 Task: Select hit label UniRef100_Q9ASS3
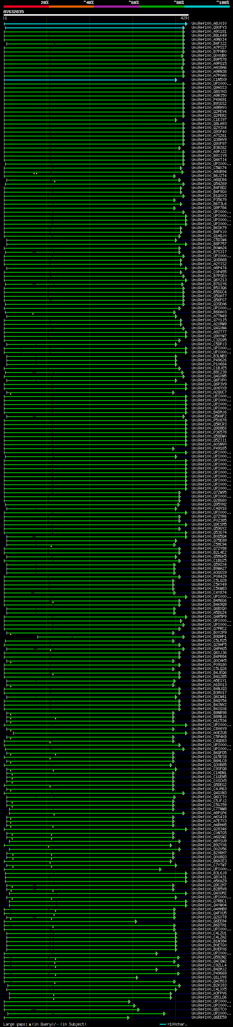pos(209,88)
